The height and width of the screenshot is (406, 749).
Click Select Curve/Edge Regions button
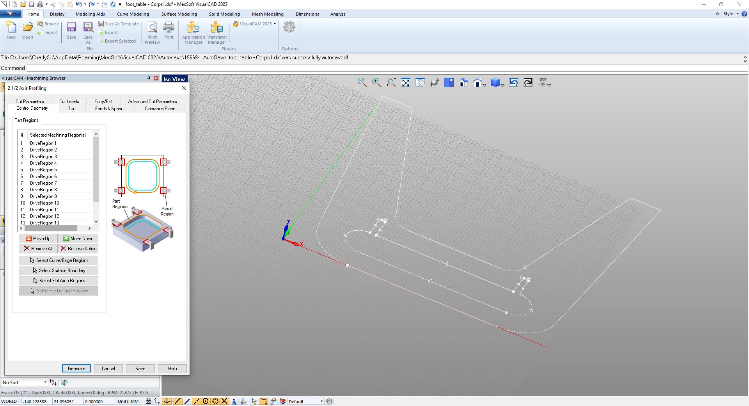(59, 260)
